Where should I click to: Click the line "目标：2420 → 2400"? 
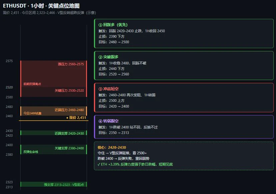click(x=114, y=106)
